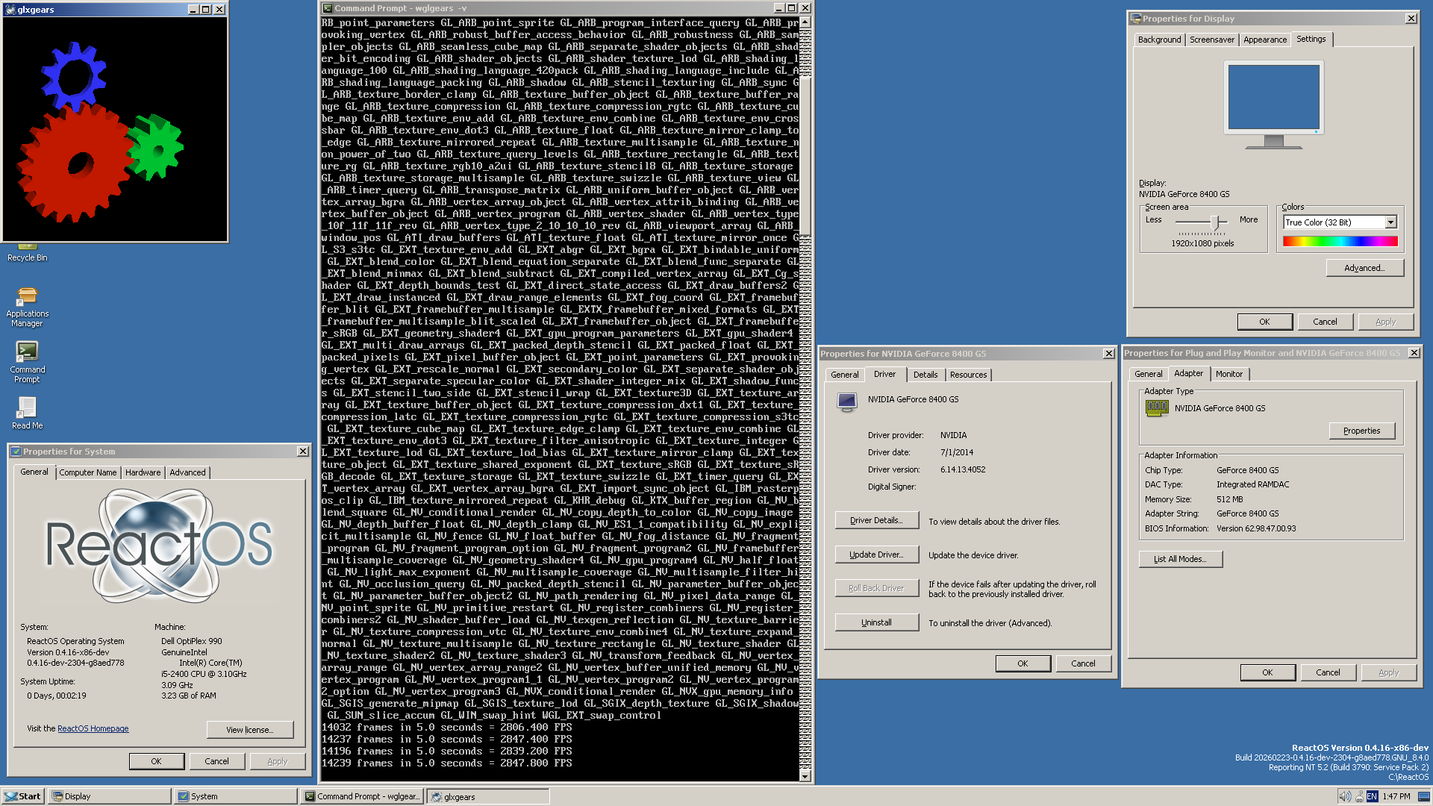This screenshot has width=1433, height=806.
Task: Open the Read Me desktop icon
Action: click(27, 407)
